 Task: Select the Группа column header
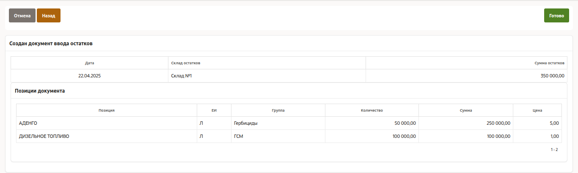278,110
